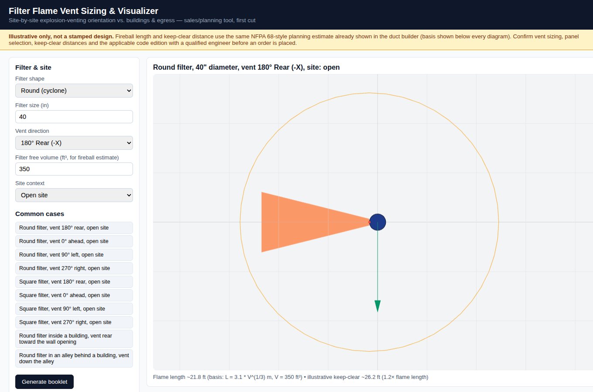Image resolution: width=593 pixels, height=392 pixels.
Task: Click the 'Filter Flame Vent Sizing & Visualizer' title
Action: 83,11
